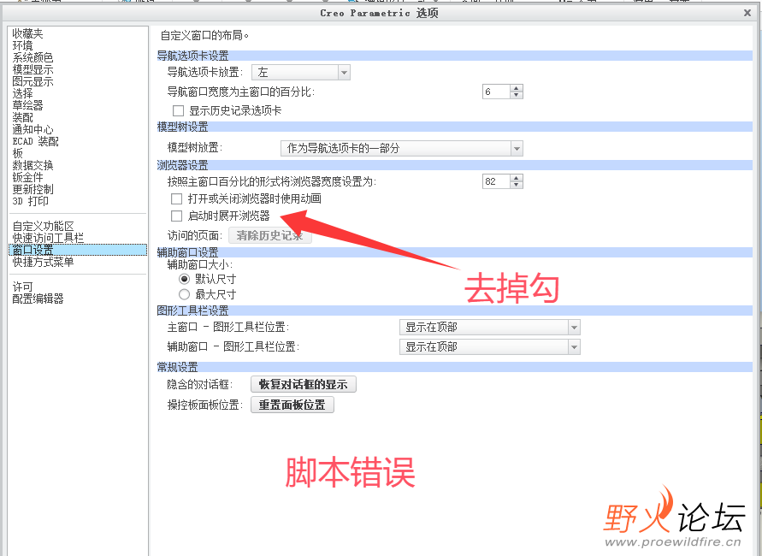This screenshot has height=556, width=762.
Task: Select 默认尺寸 radio button
Action: point(184,279)
